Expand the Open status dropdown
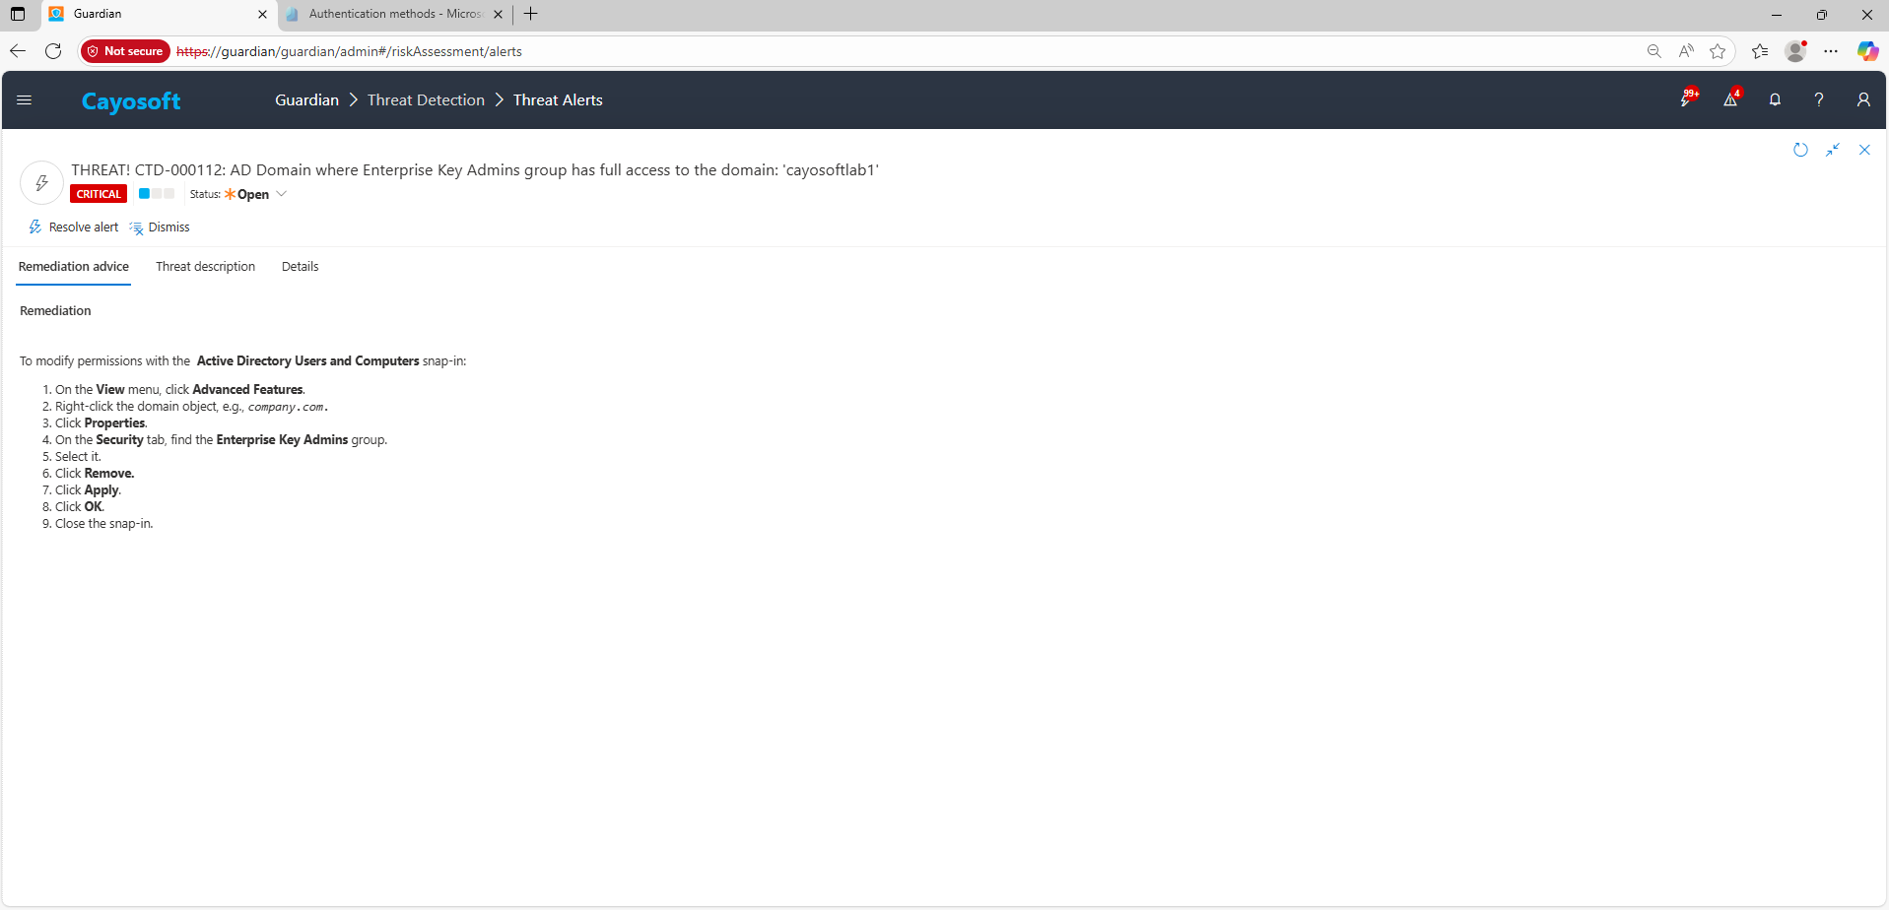This screenshot has width=1889, height=910. point(281,194)
